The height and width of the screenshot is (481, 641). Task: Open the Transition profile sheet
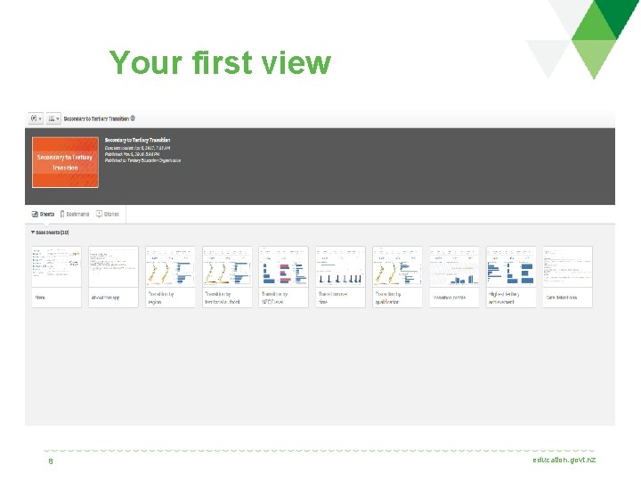[454, 276]
